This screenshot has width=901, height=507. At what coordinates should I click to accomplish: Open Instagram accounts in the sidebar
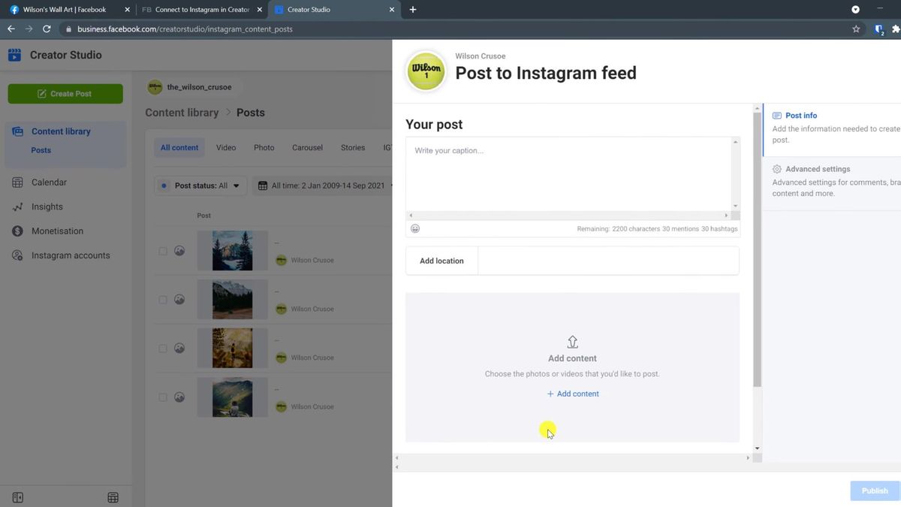coord(71,255)
